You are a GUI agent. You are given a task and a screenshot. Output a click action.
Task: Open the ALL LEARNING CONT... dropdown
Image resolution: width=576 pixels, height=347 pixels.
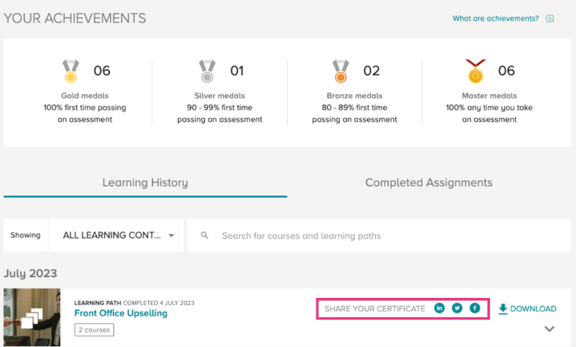116,236
